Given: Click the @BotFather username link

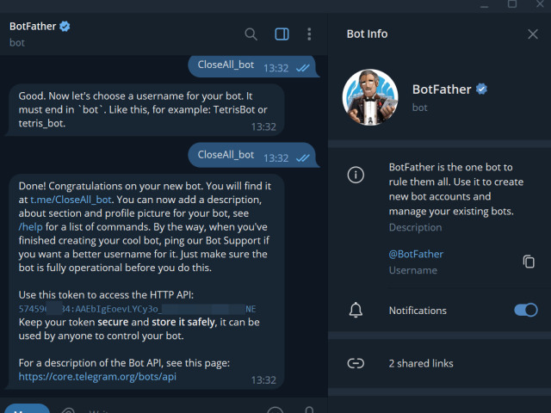Looking at the screenshot, I should point(416,255).
